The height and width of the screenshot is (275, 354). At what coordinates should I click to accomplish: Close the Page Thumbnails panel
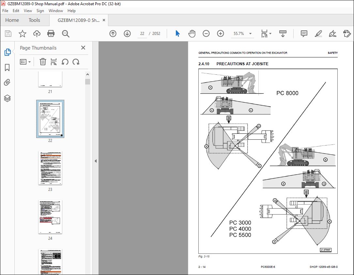[x=83, y=48]
